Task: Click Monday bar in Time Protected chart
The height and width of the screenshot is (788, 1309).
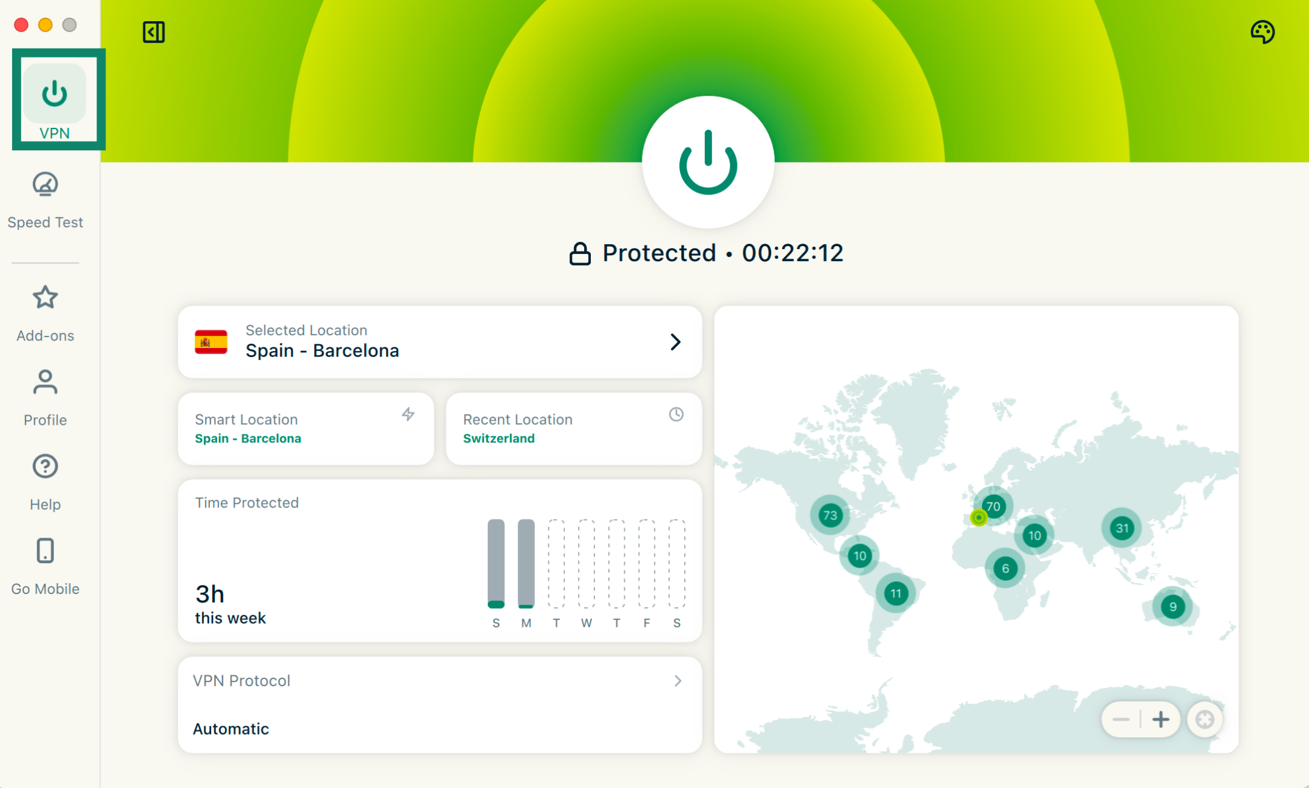Action: [526, 563]
